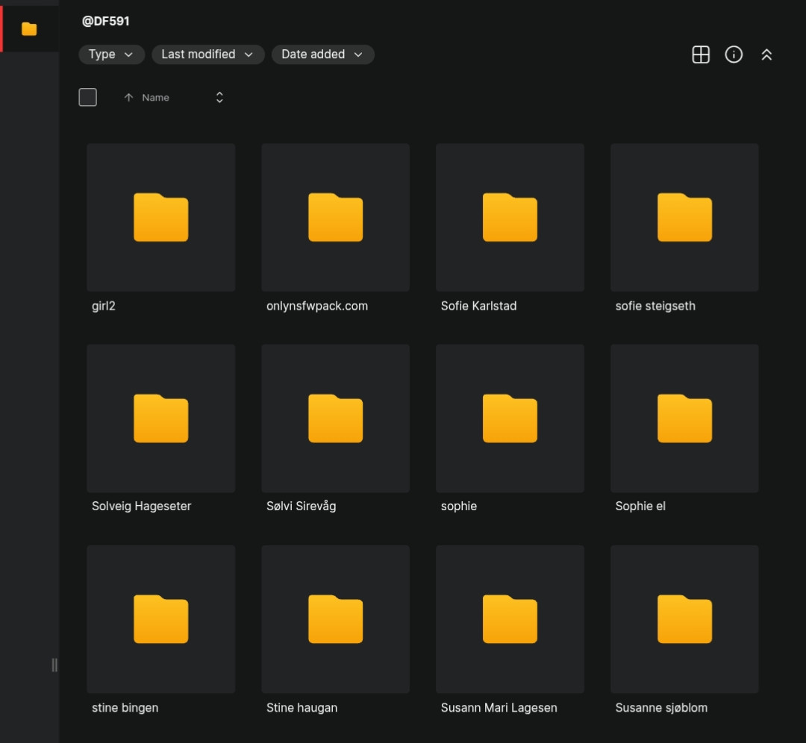
Task: Open the folder icon in the left sidebar
Action: click(x=29, y=29)
